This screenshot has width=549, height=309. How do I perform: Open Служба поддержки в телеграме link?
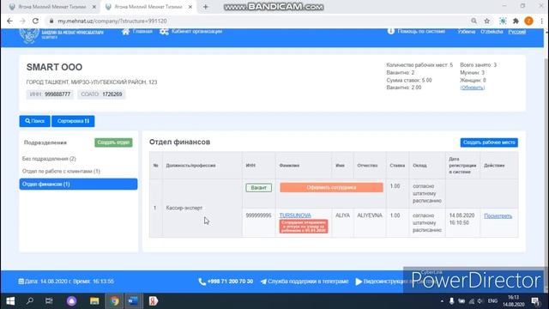pyautogui.click(x=305, y=282)
